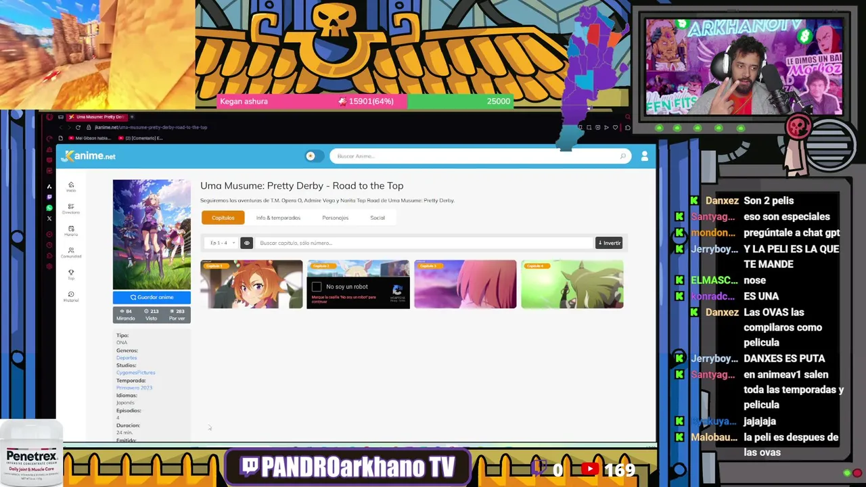Open the Capitulo 4 episode thumbnail
The height and width of the screenshot is (487, 866).
[572, 284]
